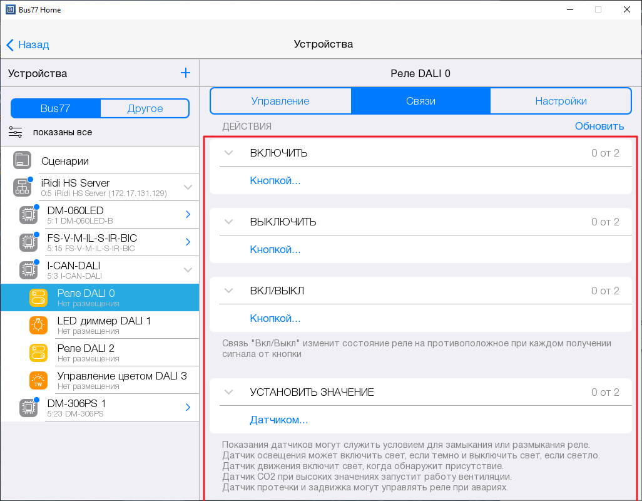Click the Сценарии folder icon
This screenshot has width=642, height=501.
coord(23,161)
